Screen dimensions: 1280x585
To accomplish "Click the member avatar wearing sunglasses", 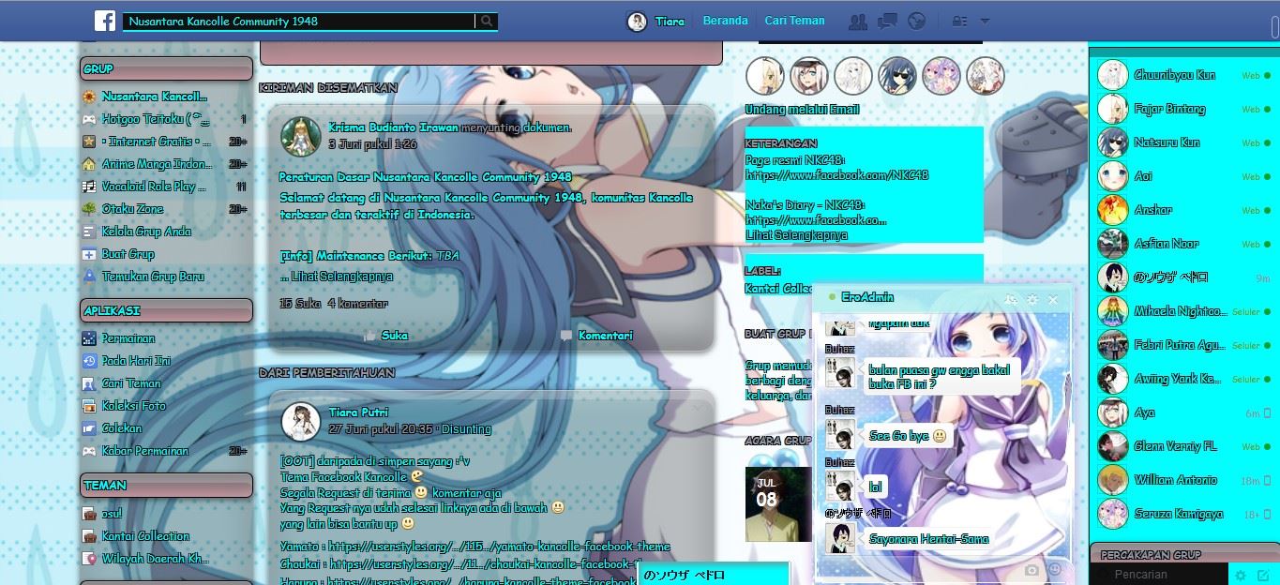I will coord(896,76).
